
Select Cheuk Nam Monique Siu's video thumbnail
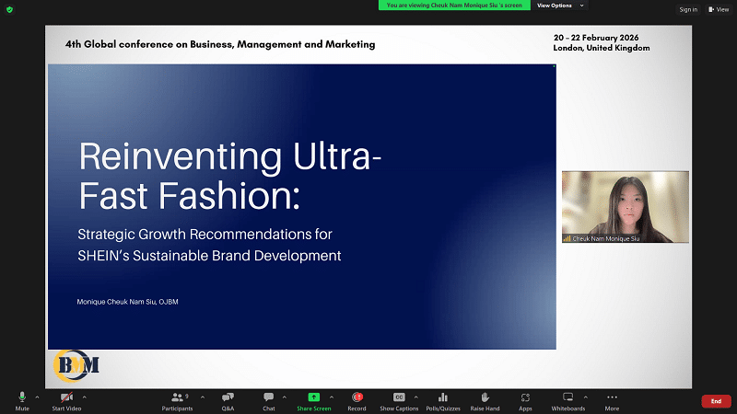coord(625,206)
